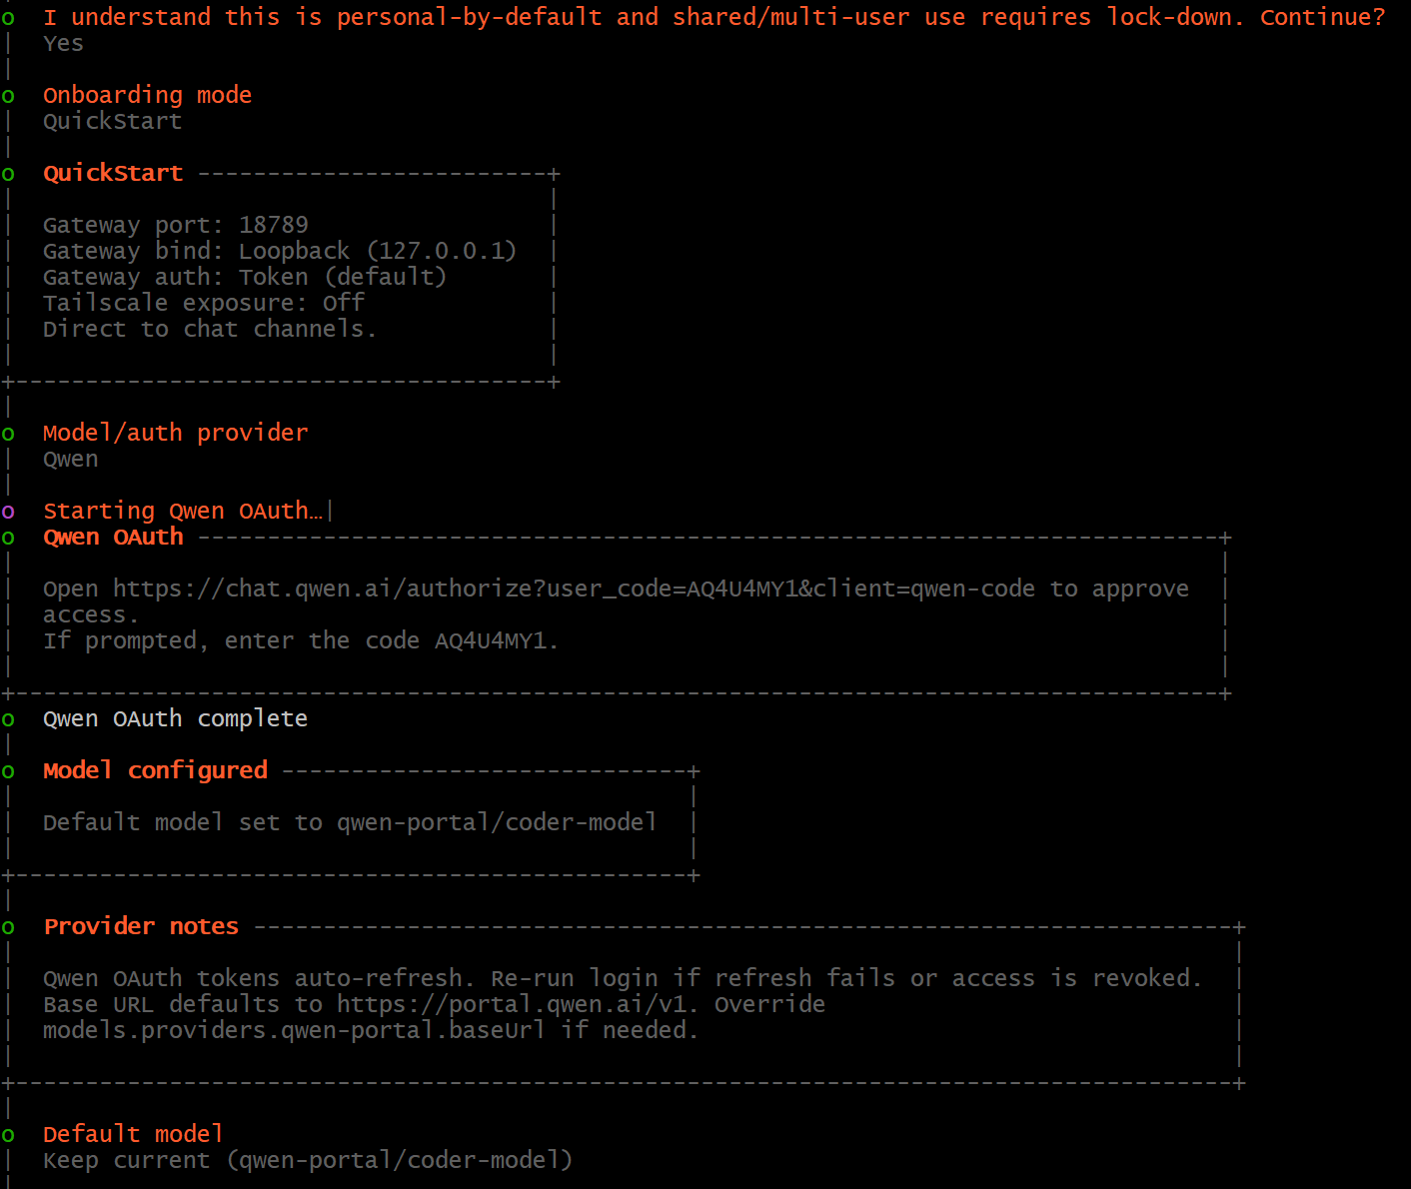Click the step marker next to QuickStart heading
Image resolution: width=1411 pixels, height=1189 pixels.
[x=8, y=175]
